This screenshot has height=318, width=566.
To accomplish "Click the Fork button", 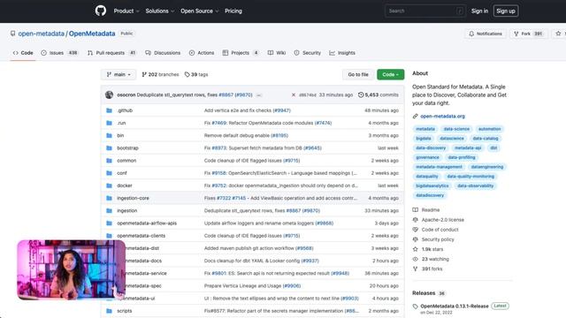I will pos(529,34).
